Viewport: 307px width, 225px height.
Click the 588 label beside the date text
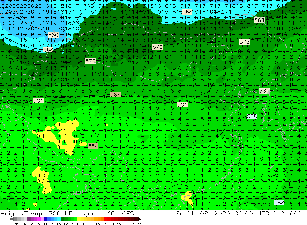point(279,203)
